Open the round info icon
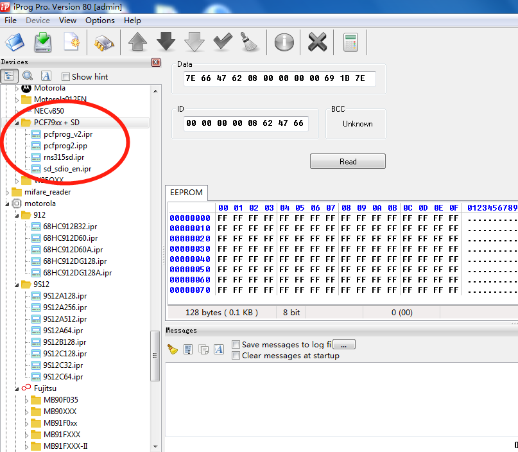 (x=284, y=42)
